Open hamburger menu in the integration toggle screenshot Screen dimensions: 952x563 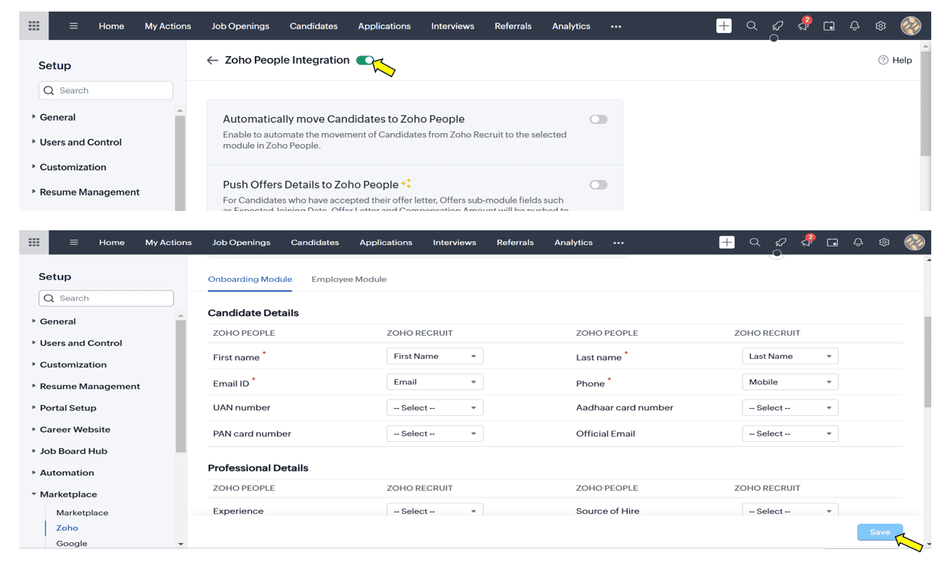pyautogui.click(x=74, y=25)
